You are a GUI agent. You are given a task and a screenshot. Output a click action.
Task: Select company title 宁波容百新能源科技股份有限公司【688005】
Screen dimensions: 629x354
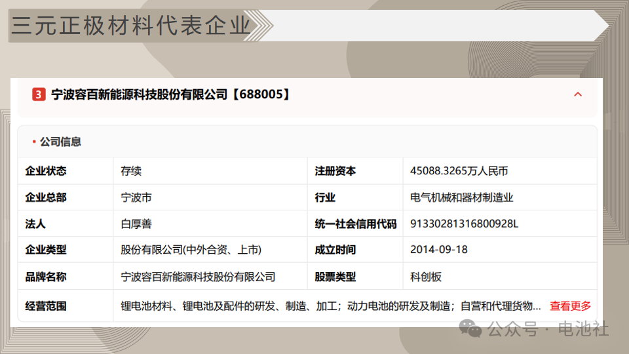click(x=171, y=94)
